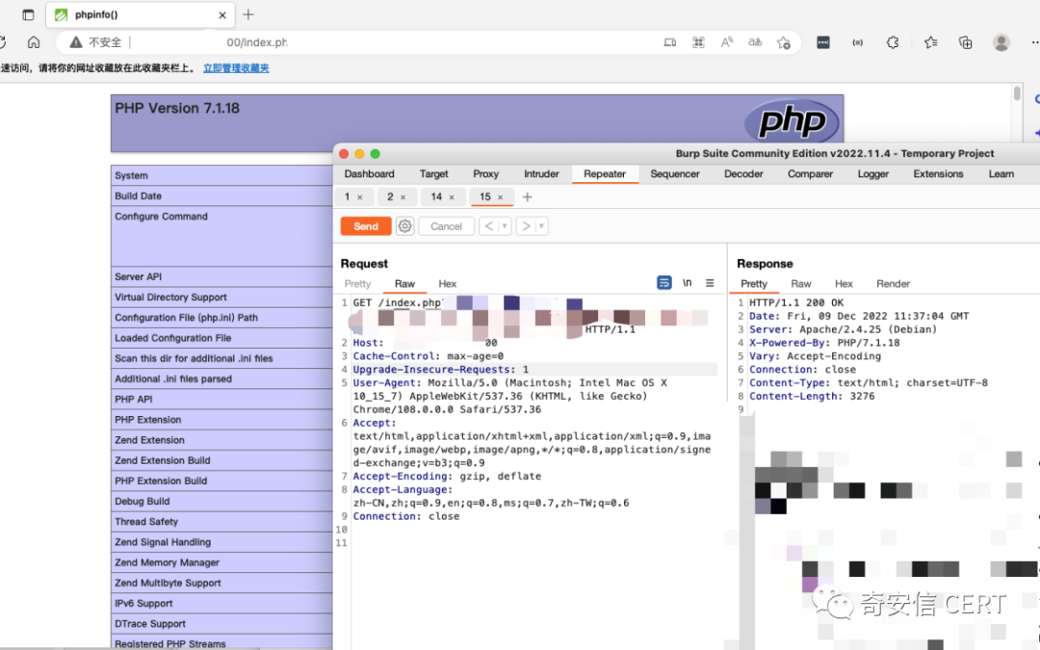Select the Request Raw view tab
Viewport: 1040px width, 650px height.
point(404,284)
